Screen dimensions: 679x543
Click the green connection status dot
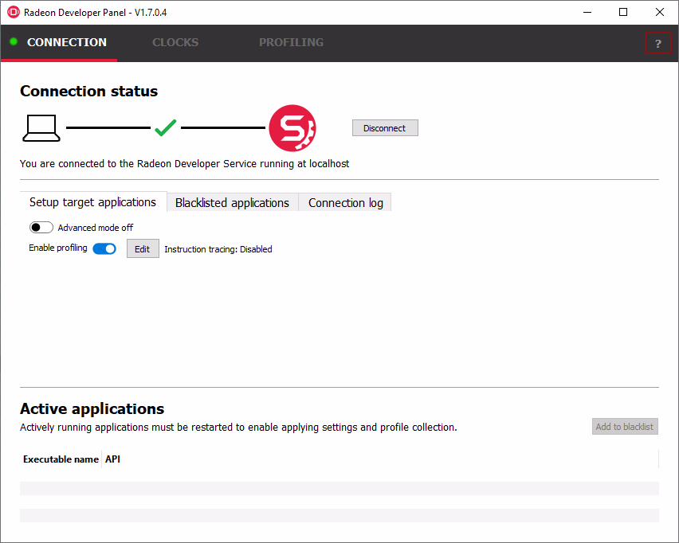point(14,41)
